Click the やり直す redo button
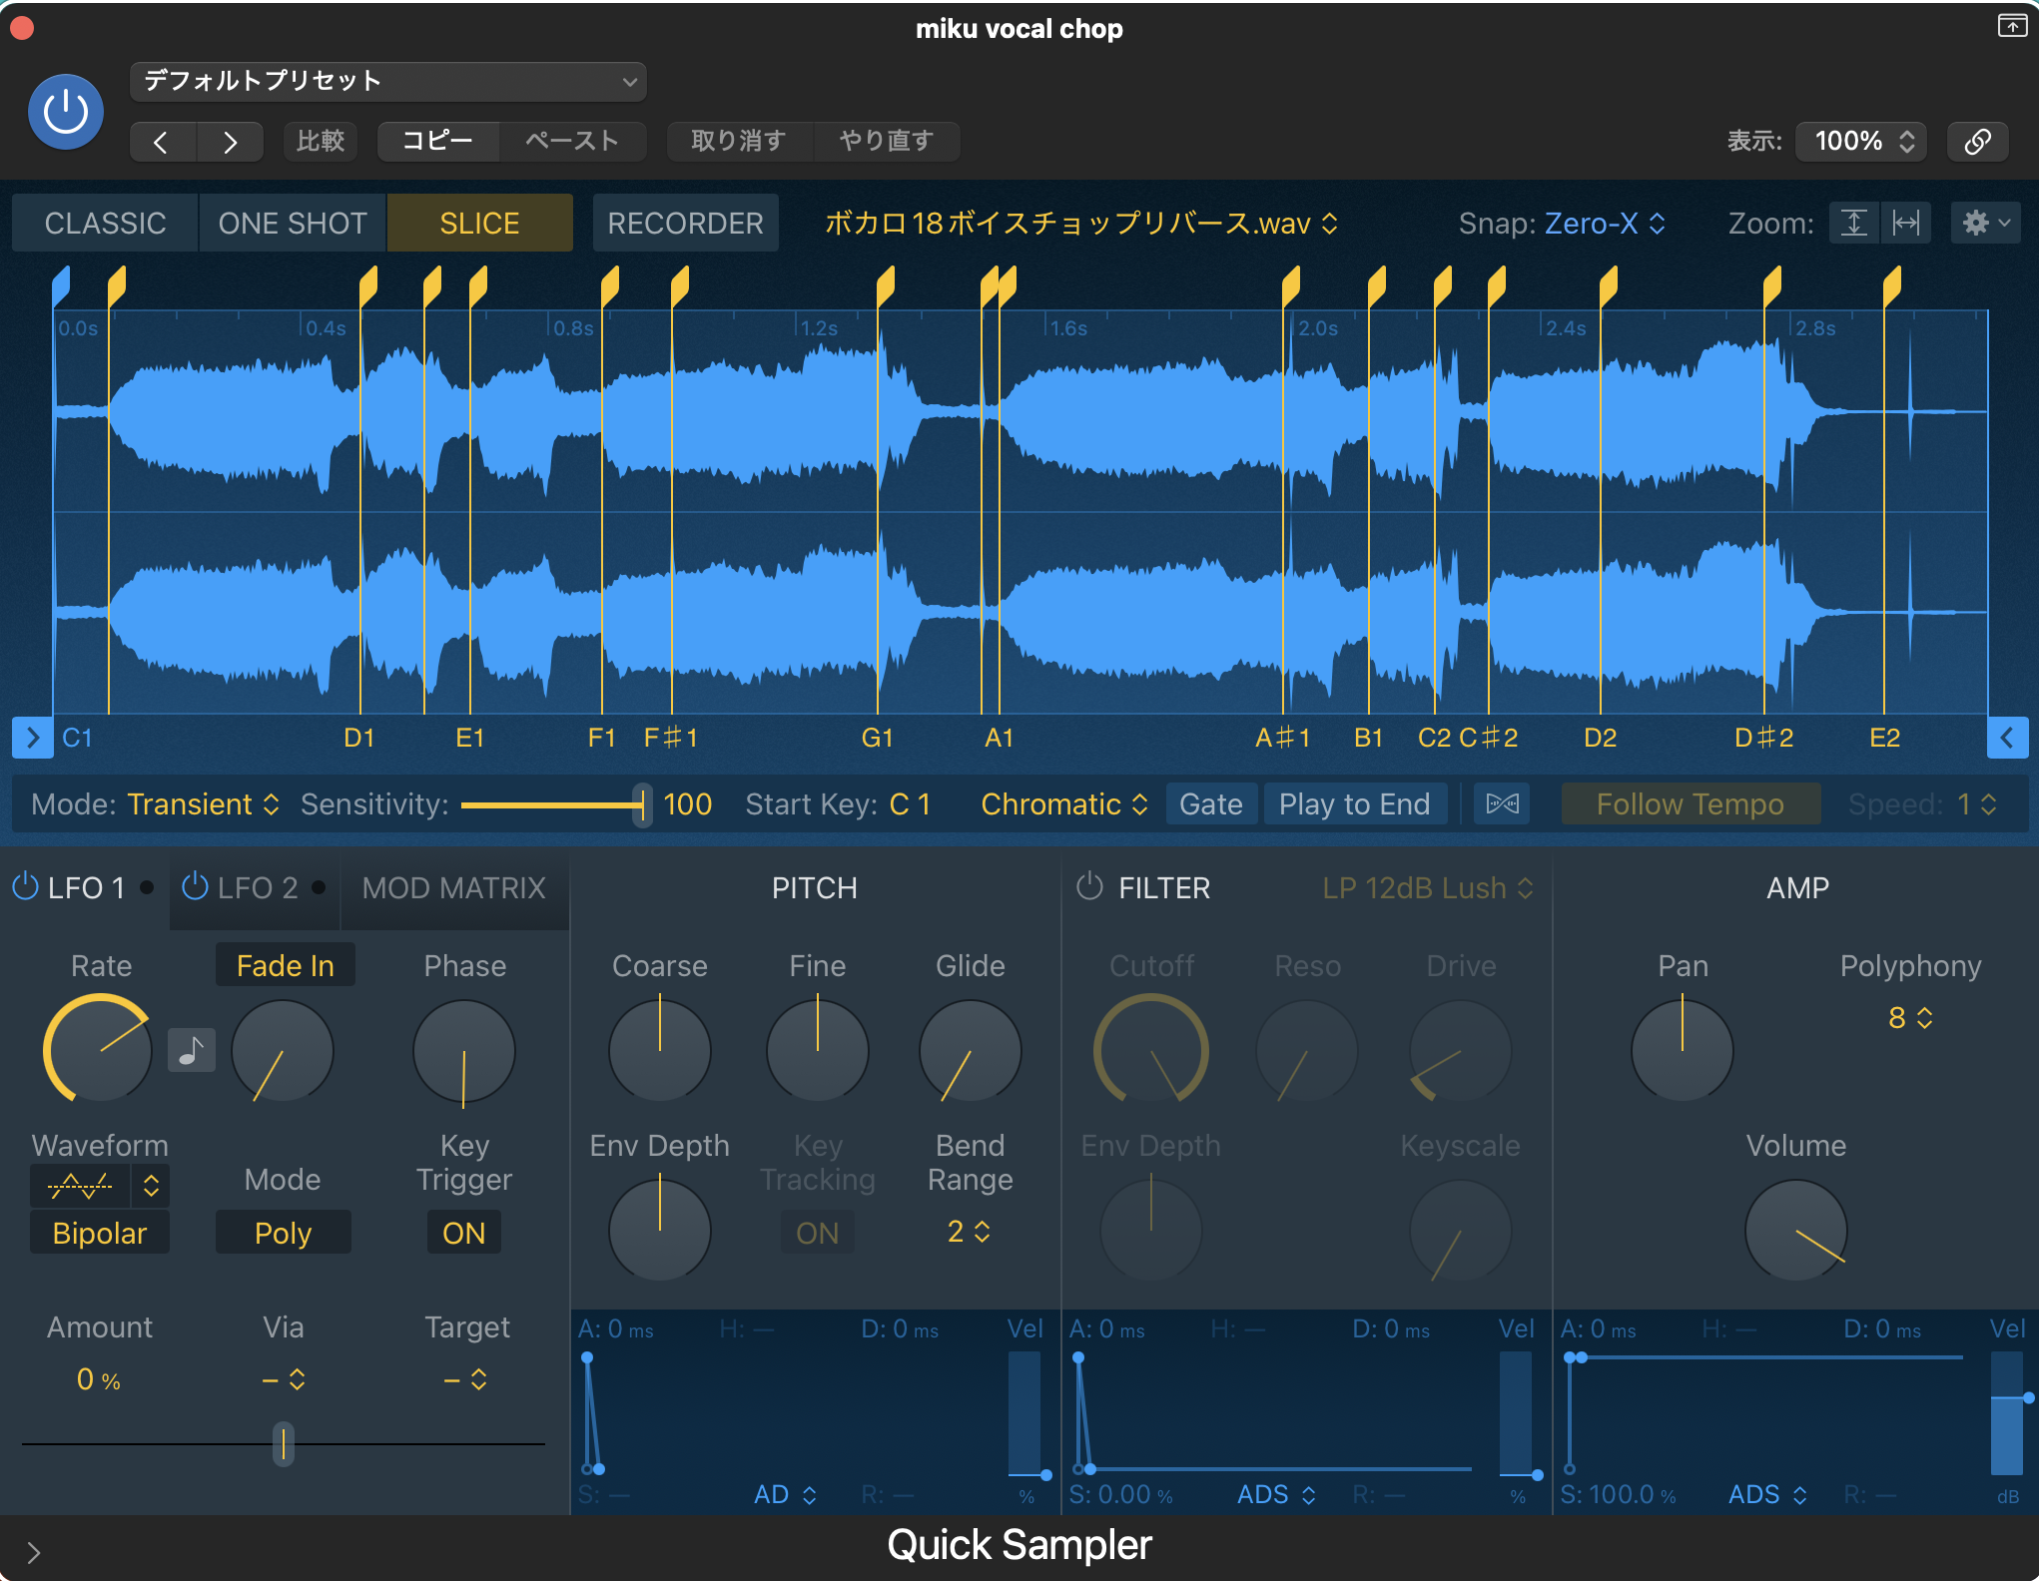Viewport: 2039px width, 1581px height. 887,141
